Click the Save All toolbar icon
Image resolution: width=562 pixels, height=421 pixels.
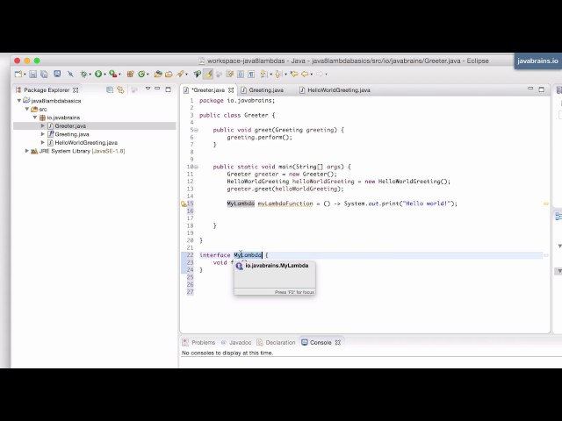pos(44,74)
